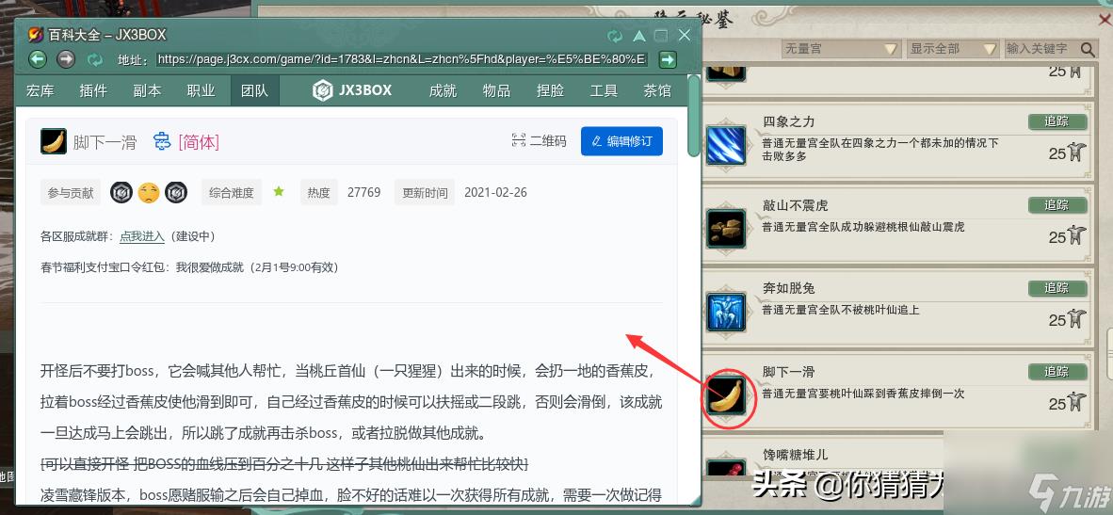Open the 物品 tab
Screen dimensions: 1113x515
tap(496, 90)
